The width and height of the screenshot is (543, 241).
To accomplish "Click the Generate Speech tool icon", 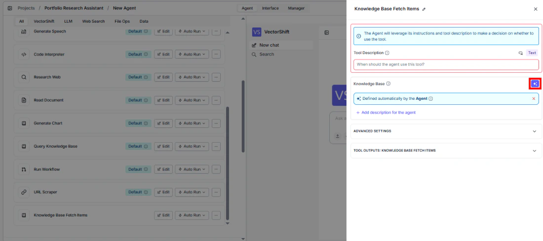I will [x=24, y=31].
